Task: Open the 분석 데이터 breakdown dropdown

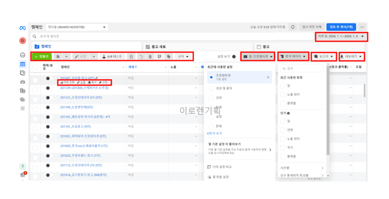Action: pos(293,56)
